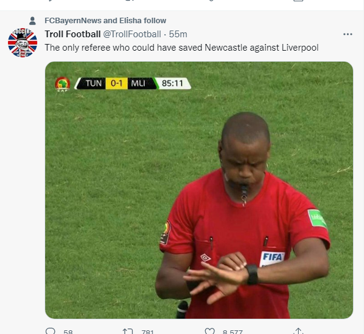Click the person icon beside follow notice
Image resolution: width=364 pixels, height=334 pixels.
pyautogui.click(x=32, y=21)
